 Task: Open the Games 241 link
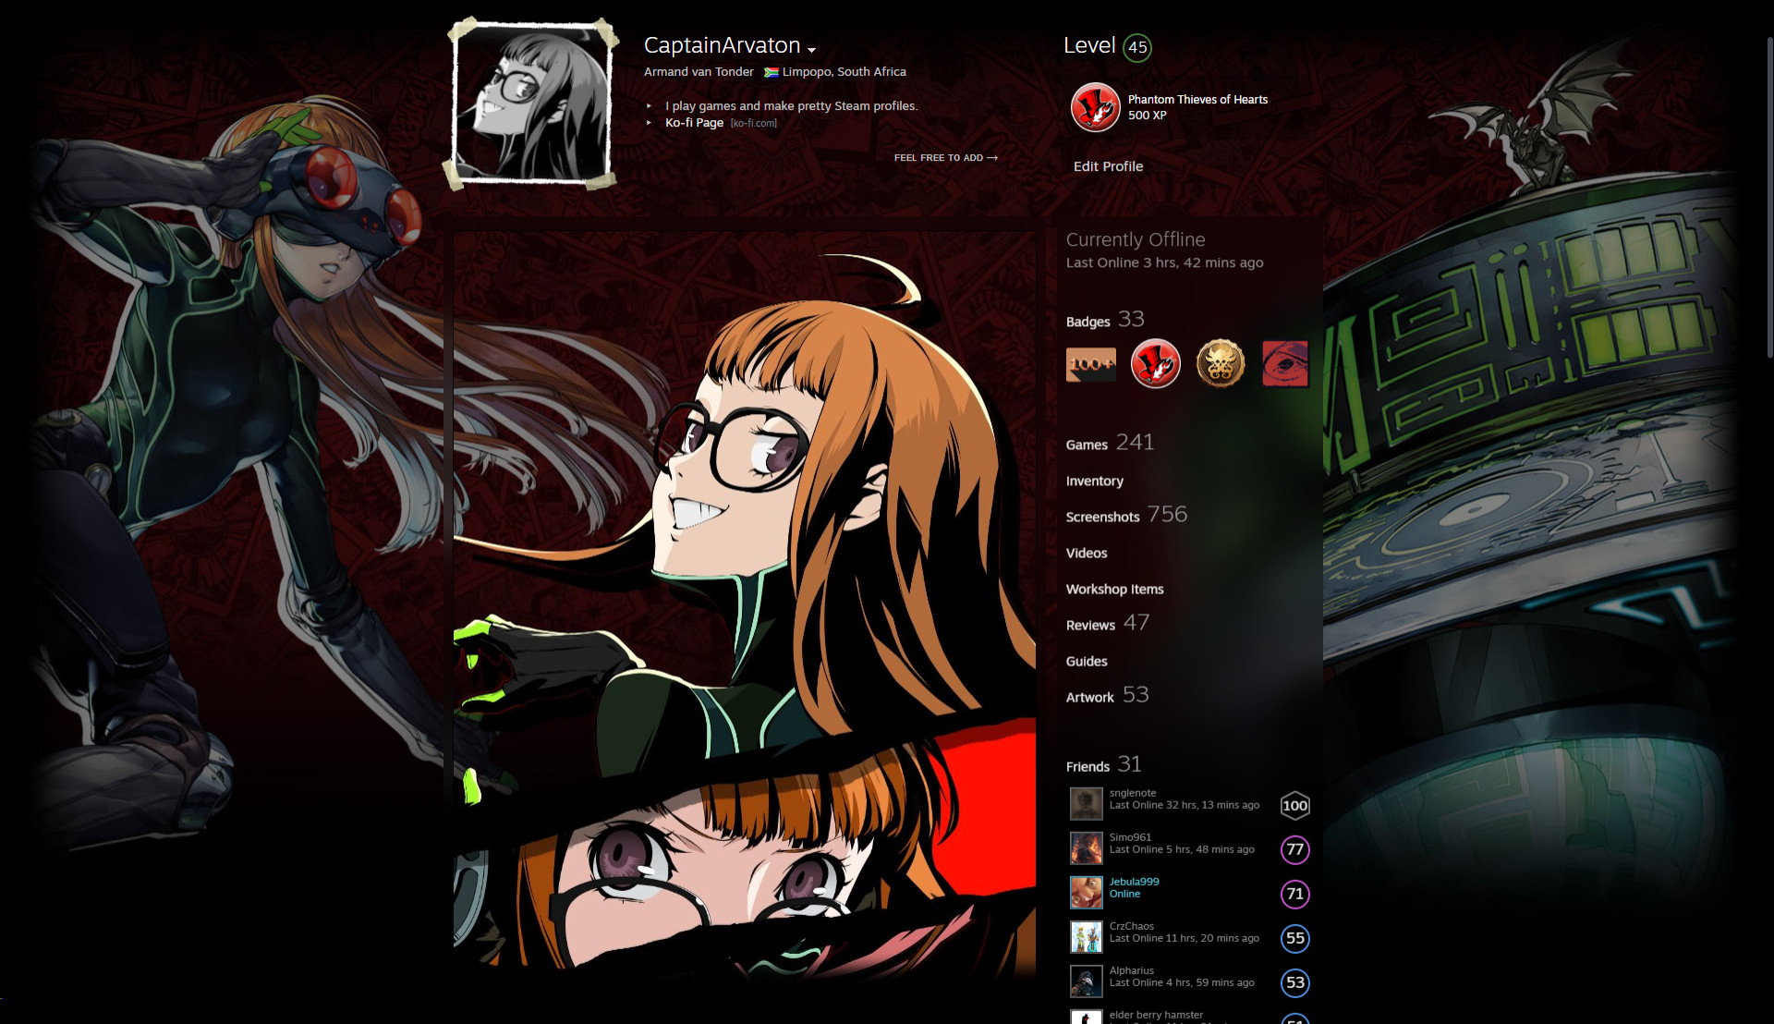(1110, 443)
